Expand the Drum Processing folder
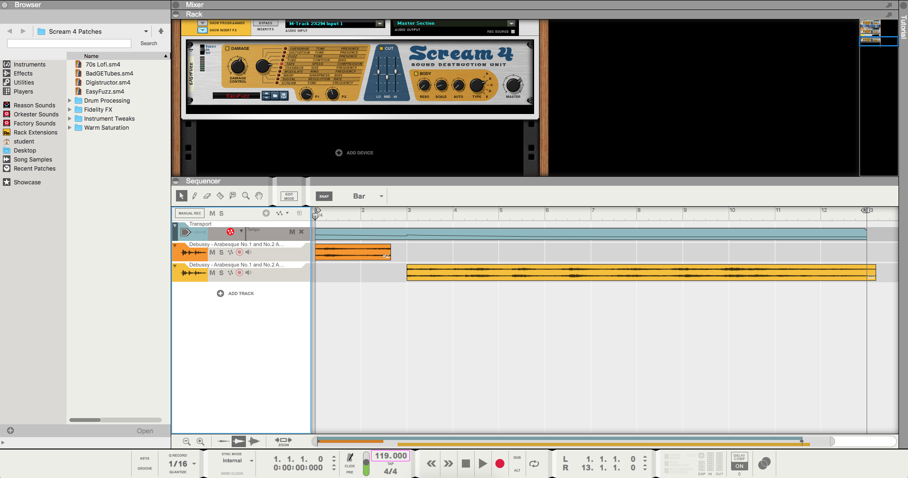 coord(70,101)
